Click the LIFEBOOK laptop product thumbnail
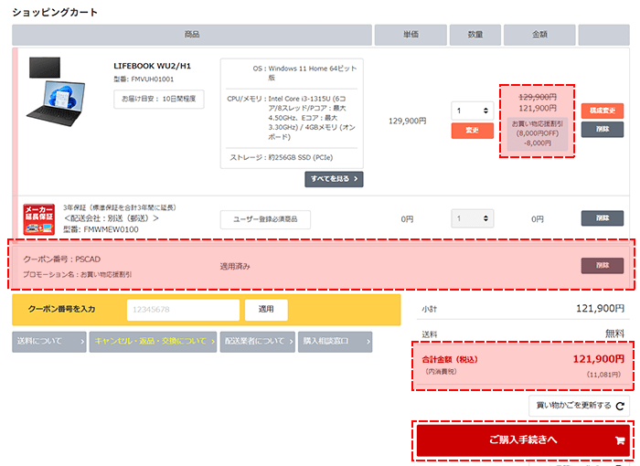 61,90
